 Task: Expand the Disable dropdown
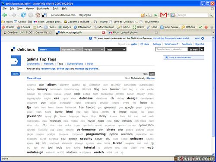point(9,27)
